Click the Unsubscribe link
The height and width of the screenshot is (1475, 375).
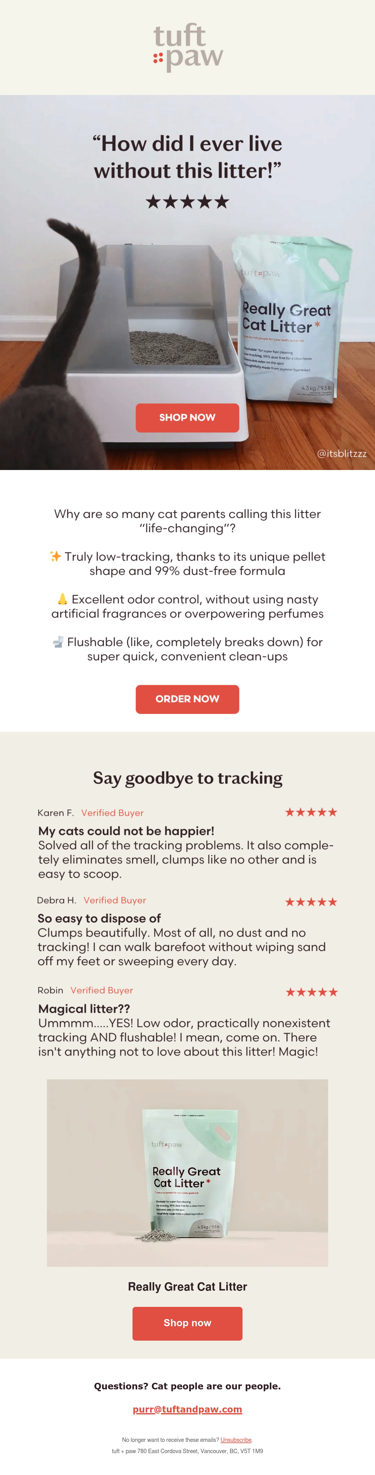[x=236, y=1439]
